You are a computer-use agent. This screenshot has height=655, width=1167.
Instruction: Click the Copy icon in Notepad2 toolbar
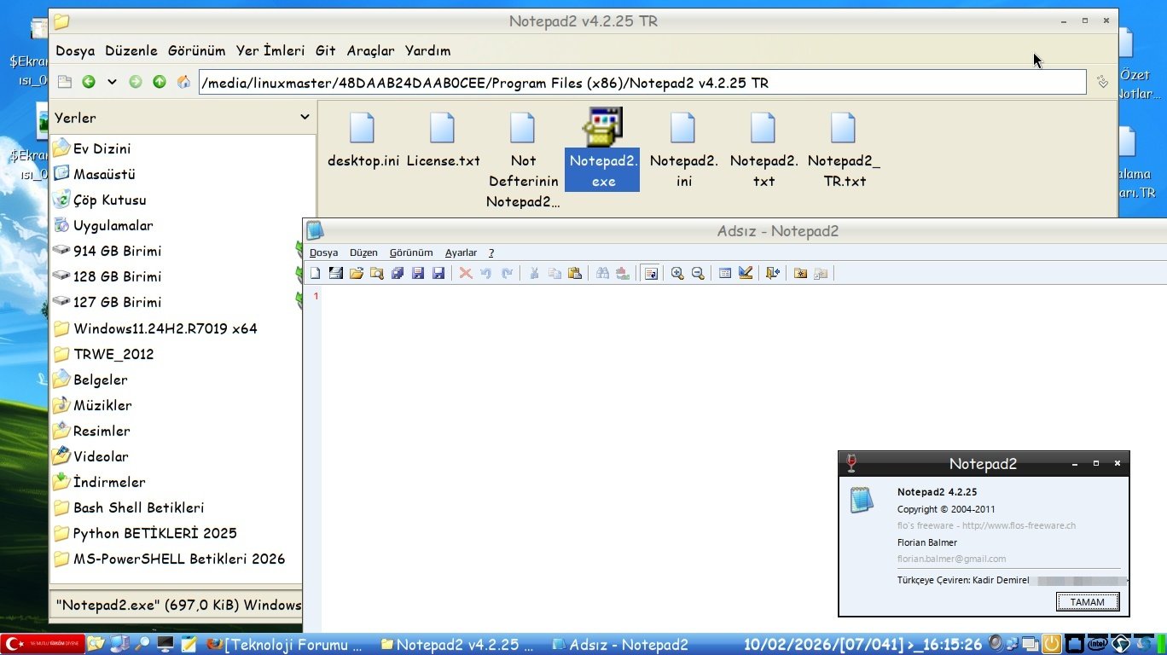[554, 273]
